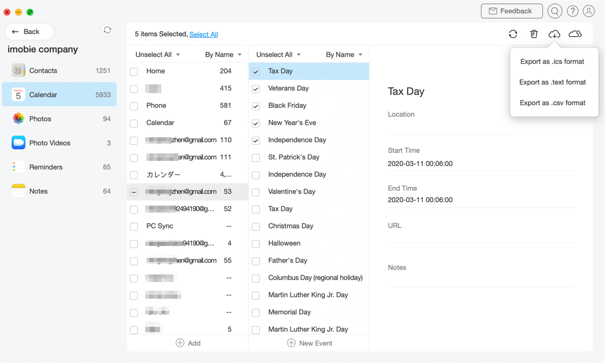Viewport: 605px width, 363px height.
Task: Open By Name sort in calendars column
Action: tap(223, 55)
